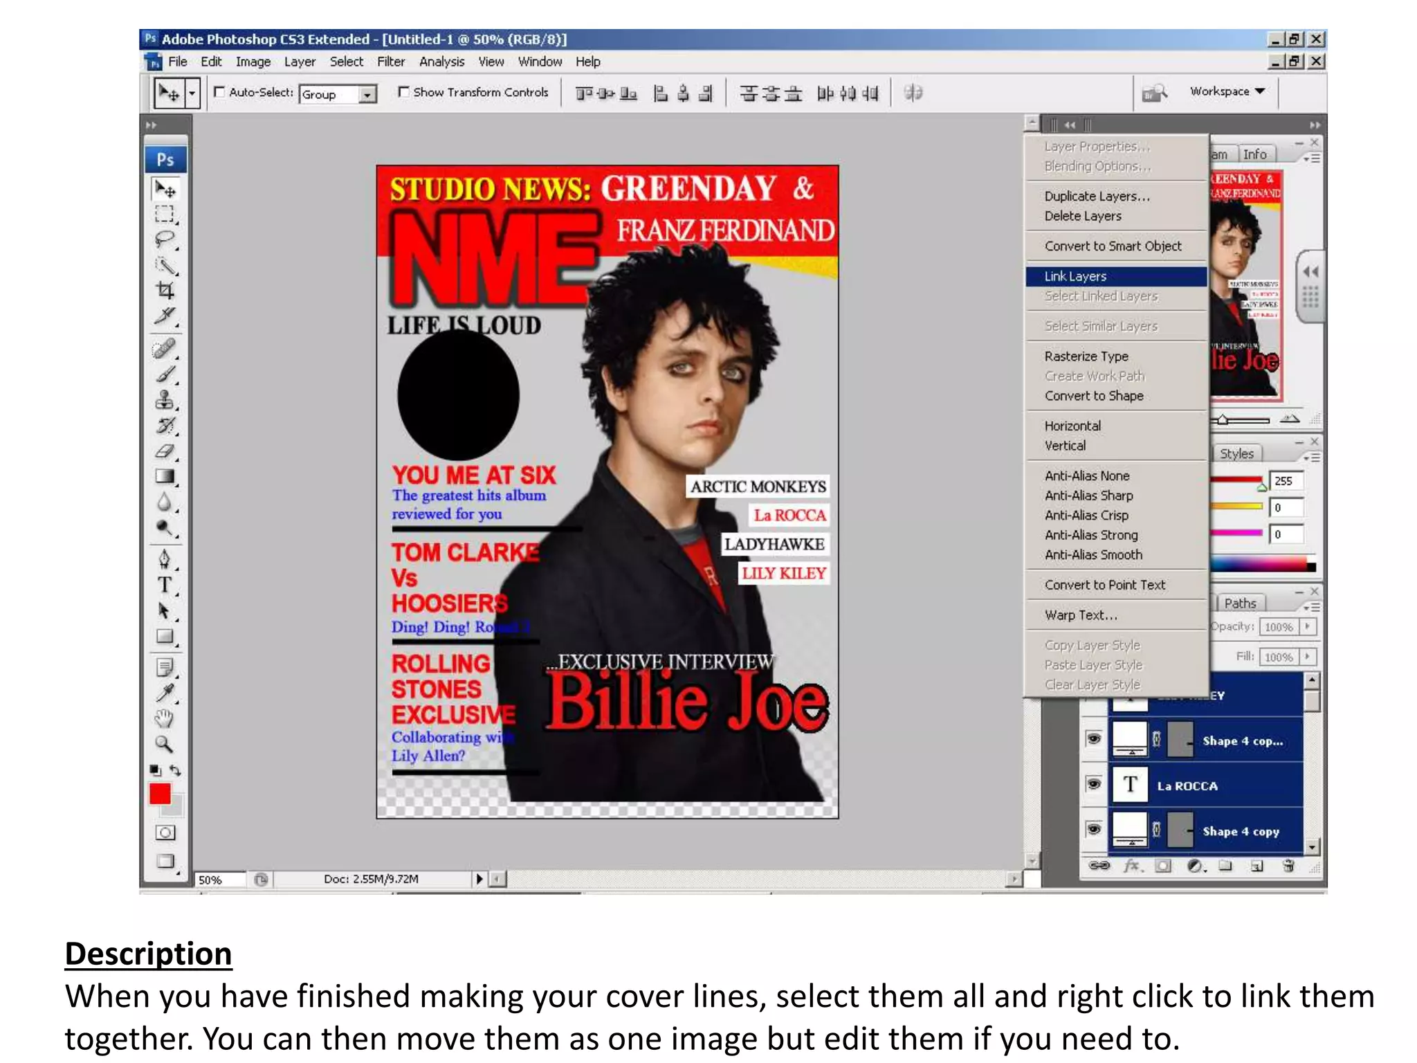Select the Notes tool
This screenshot has height=1063, width=1417.
tap(165, 667)
